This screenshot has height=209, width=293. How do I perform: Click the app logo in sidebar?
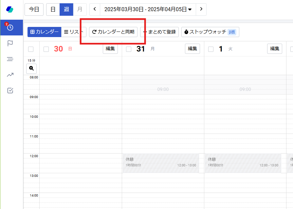click(x=10, y=9)
